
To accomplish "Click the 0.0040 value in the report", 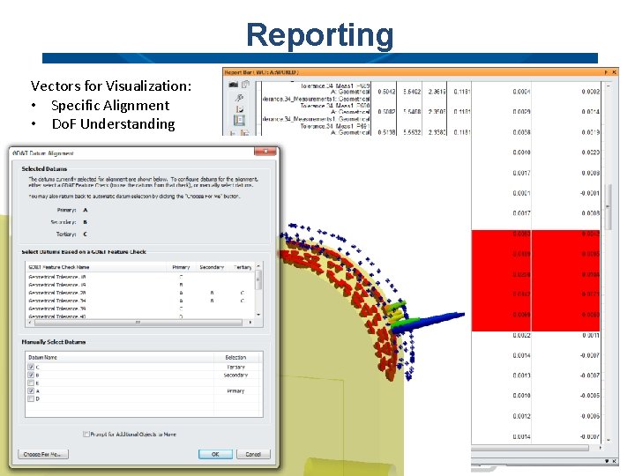I will [521, 152].
